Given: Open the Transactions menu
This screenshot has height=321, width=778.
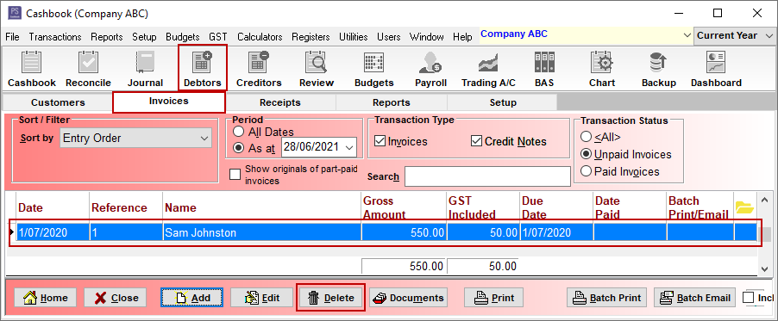Looking at the screenshot, I should pyautogui.click(x=55, y=37).
